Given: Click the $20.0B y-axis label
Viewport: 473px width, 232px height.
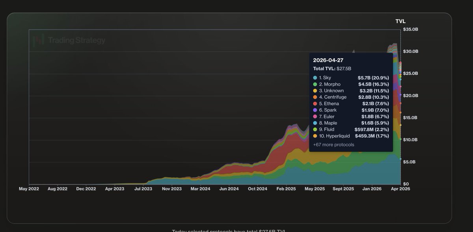Looking at the screenshot, I should click(410, 96).
